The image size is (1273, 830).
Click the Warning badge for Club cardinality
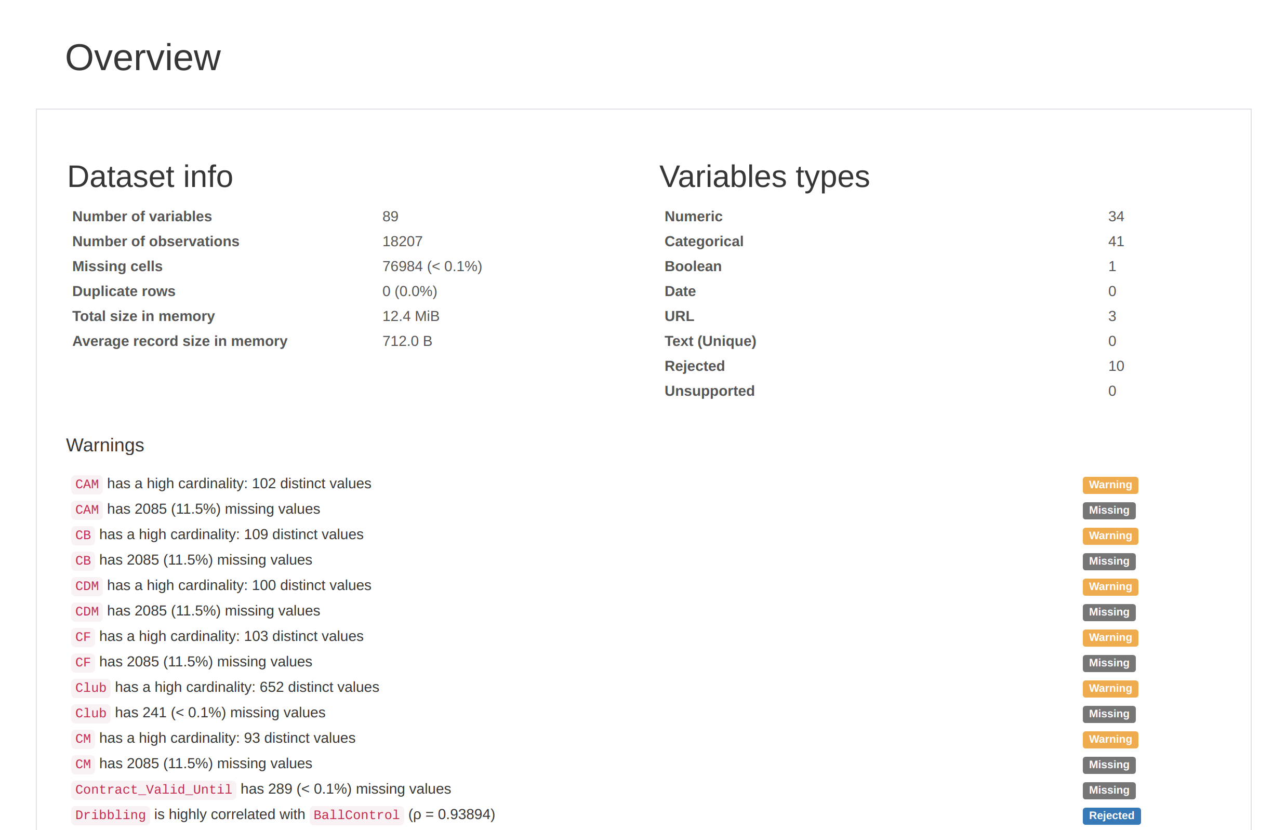click(1110, 688)
